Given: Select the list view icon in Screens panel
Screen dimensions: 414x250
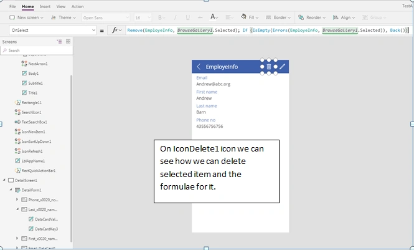Looking at the screenshot, I should [x=59, y=42].
